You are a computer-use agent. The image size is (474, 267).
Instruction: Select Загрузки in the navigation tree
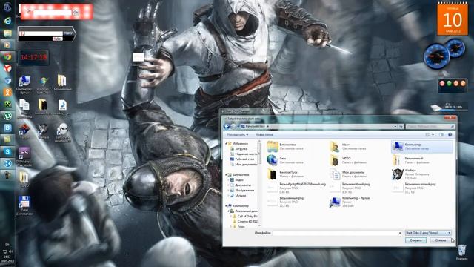tap(241, 149)
